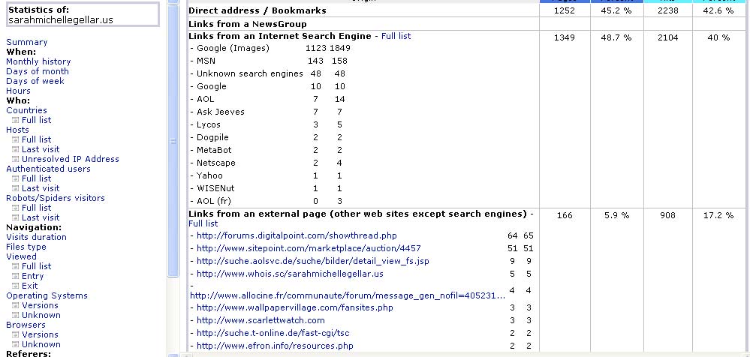Click the icon beside Authenticated users Last visit
Viewport: 750px width, 357px height.
pos(15,188)
